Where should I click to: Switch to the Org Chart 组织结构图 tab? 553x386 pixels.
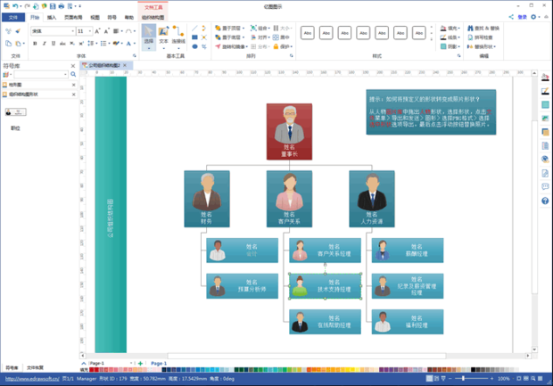(153, 17)
